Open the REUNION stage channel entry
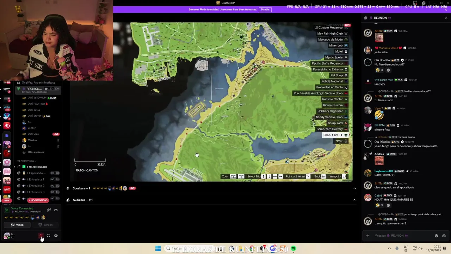This screenshot has height=254, width=451. click(38, 90)
